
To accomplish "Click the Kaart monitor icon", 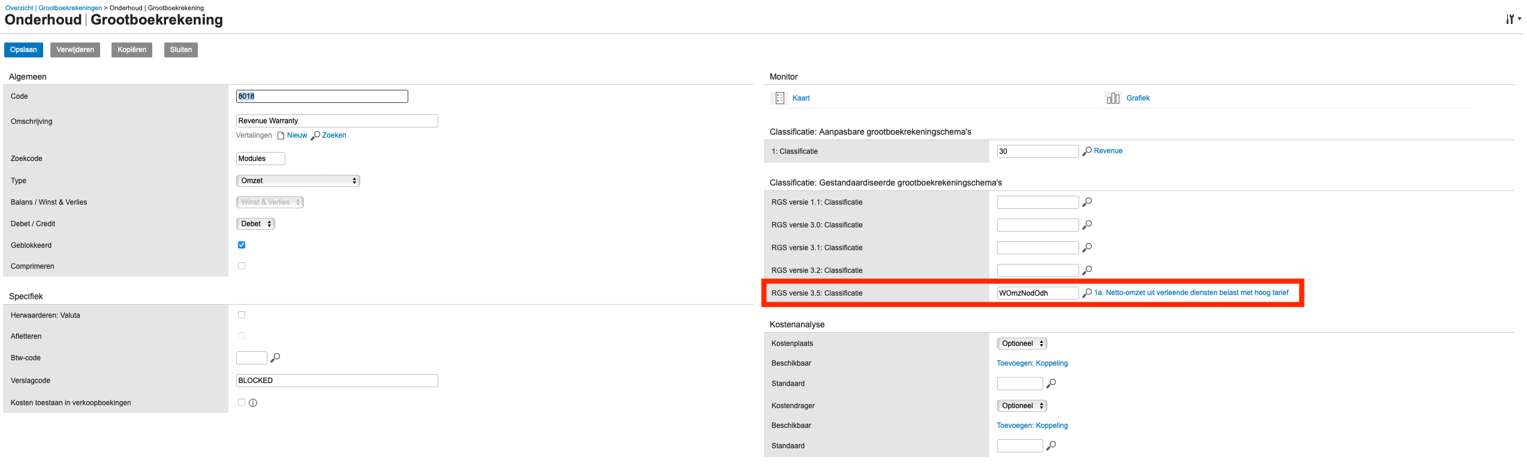I will pyautogui.click(x=779, y=98).
